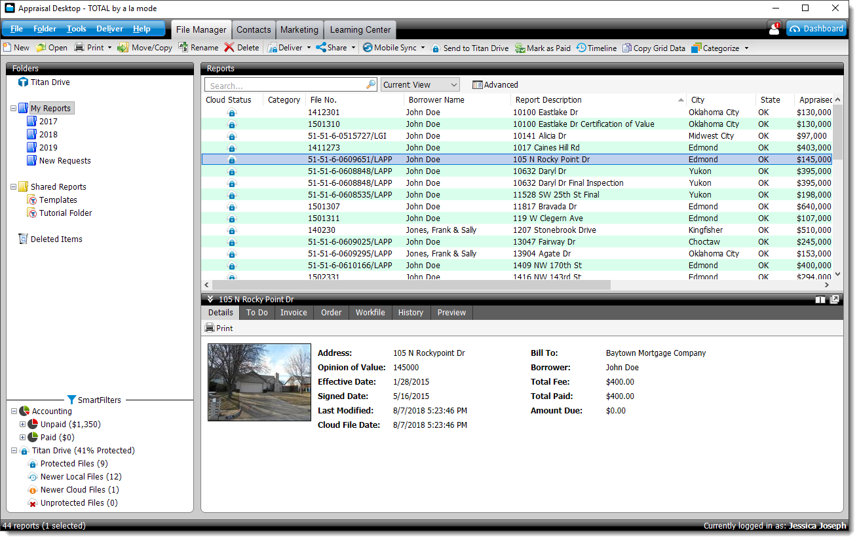
Task: Click Print in the details pane
Action: (x=219, y=328)
